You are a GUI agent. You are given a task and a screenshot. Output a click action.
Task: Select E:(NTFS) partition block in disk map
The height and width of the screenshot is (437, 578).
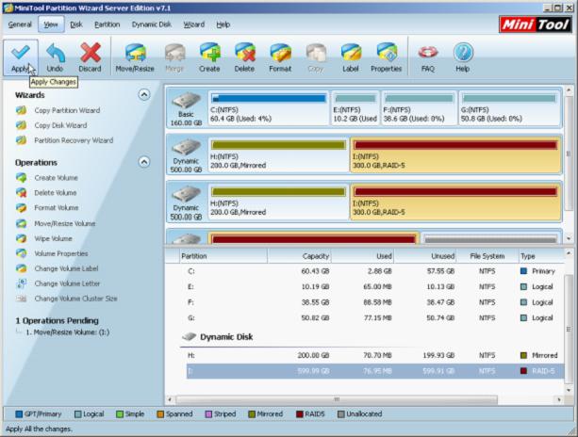click(x=355, y=108)
